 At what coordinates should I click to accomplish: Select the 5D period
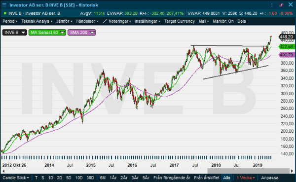pyautogui.click(x=69, y=178)
